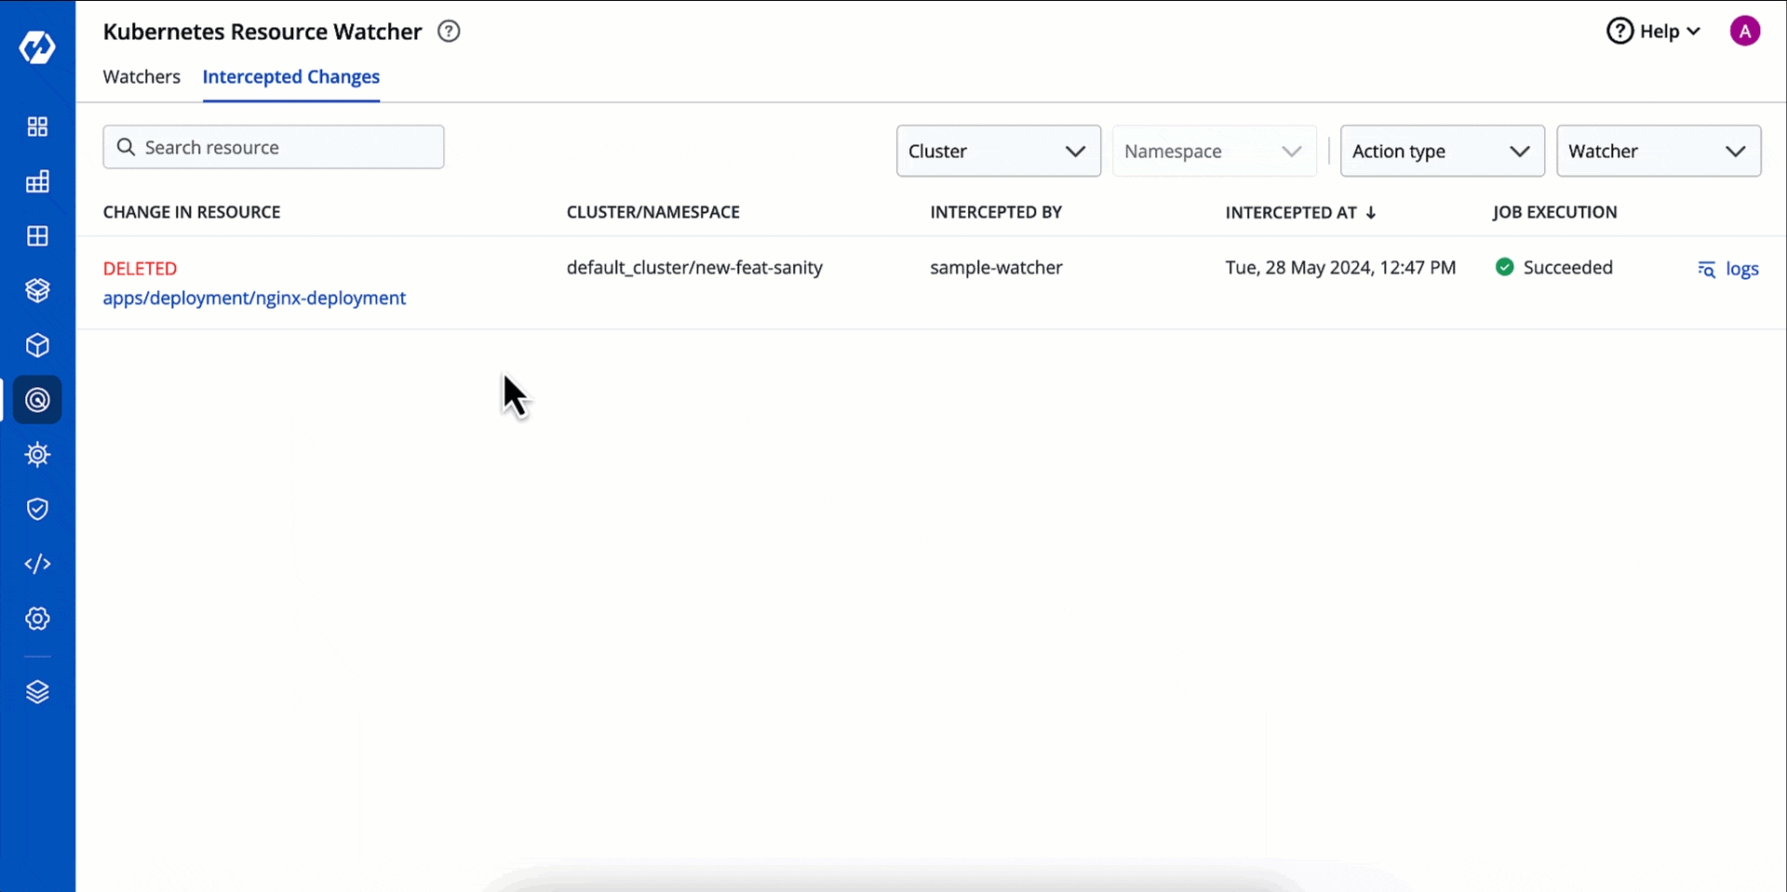Open the Resource Watcher target icon
Image resolution: width=1787 pixels, height=892 pixels.
click(x=37, y=400)
